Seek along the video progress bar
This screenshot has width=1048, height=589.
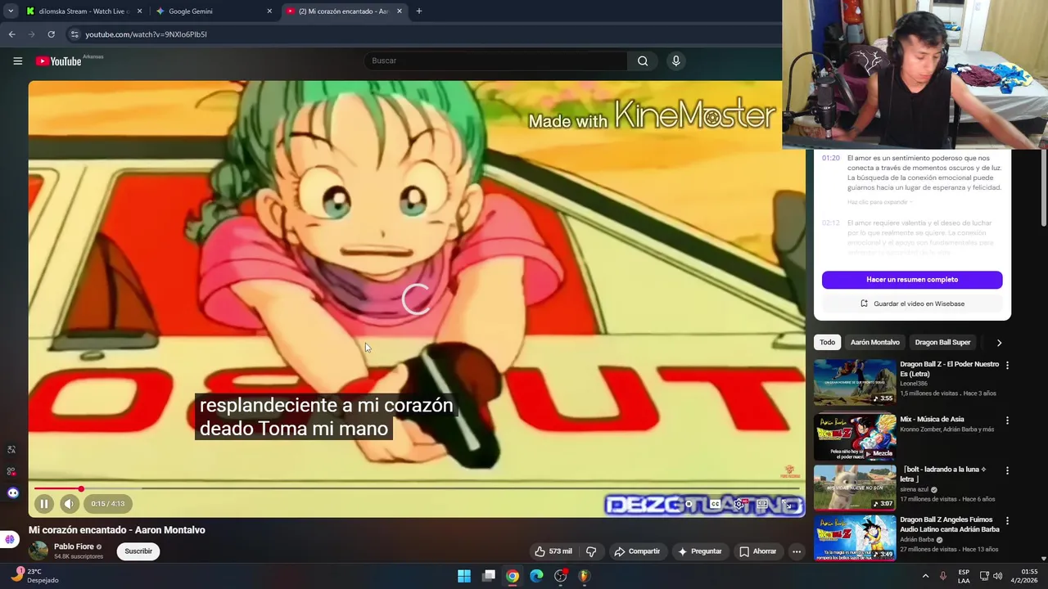point(417,489)
